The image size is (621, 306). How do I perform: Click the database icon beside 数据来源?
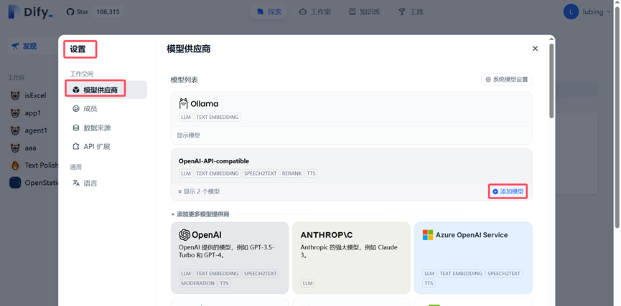click(x=76, y=128)
